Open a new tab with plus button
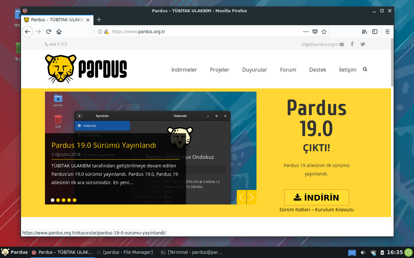Viewport: 414px width, 258px height. tap(99, 20)
